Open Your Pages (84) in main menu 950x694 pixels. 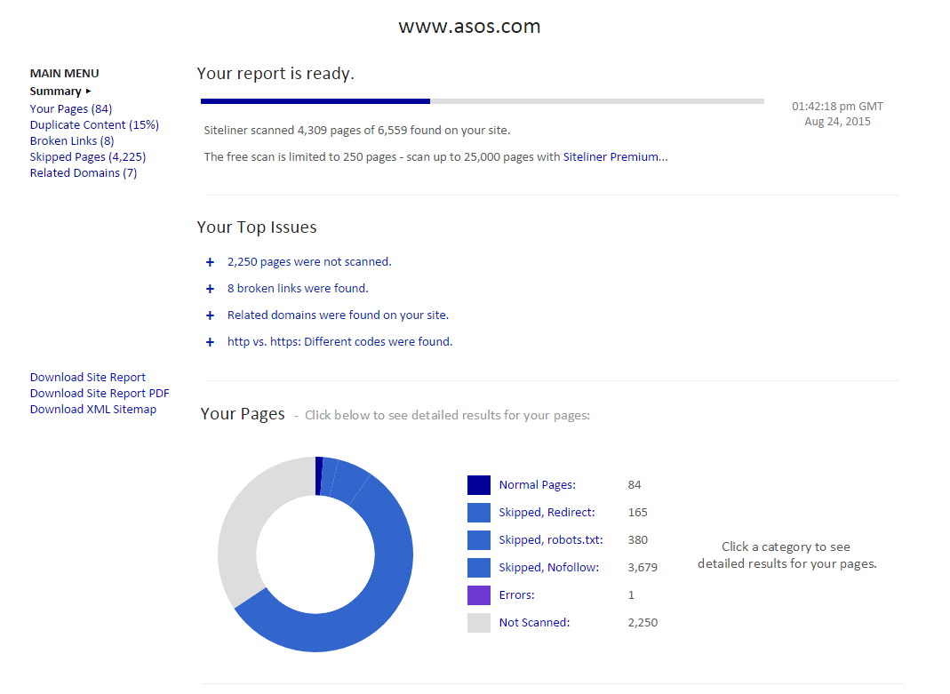[71, 109]
